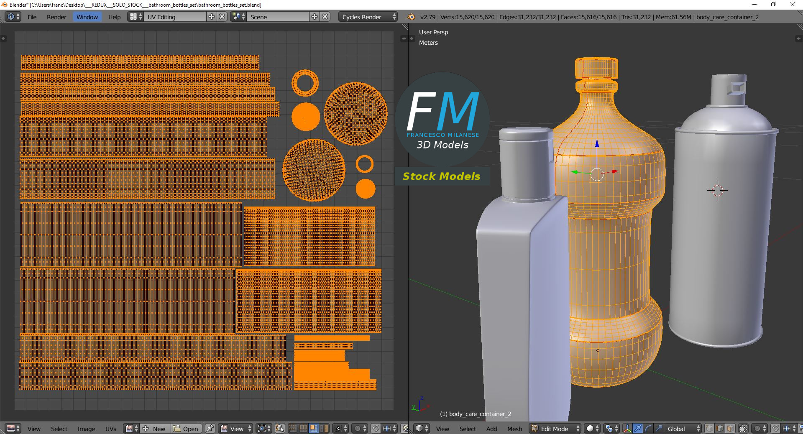Open the UVs menu in UV editor
Image resolution: width=803 pixels, height=434 pixels.
[111, 429]
